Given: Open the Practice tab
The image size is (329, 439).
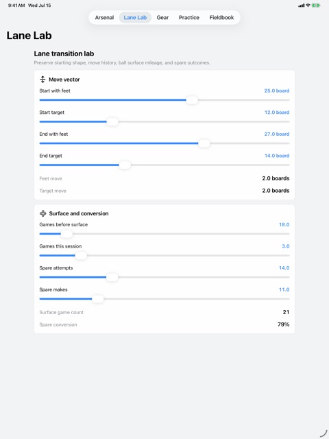Looking at the screenshot, I should click(x=189, y=17).
